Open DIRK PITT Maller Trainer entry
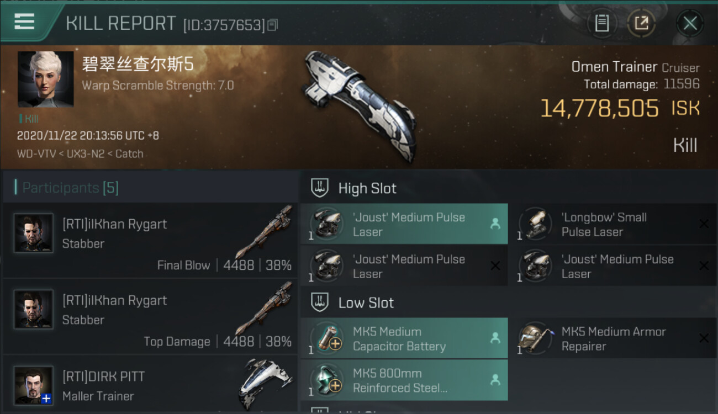The height and width of the screenshot is (414, 718). pos(150,385)
